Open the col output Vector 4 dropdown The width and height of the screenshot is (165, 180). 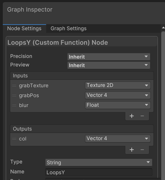coord(118,138)
